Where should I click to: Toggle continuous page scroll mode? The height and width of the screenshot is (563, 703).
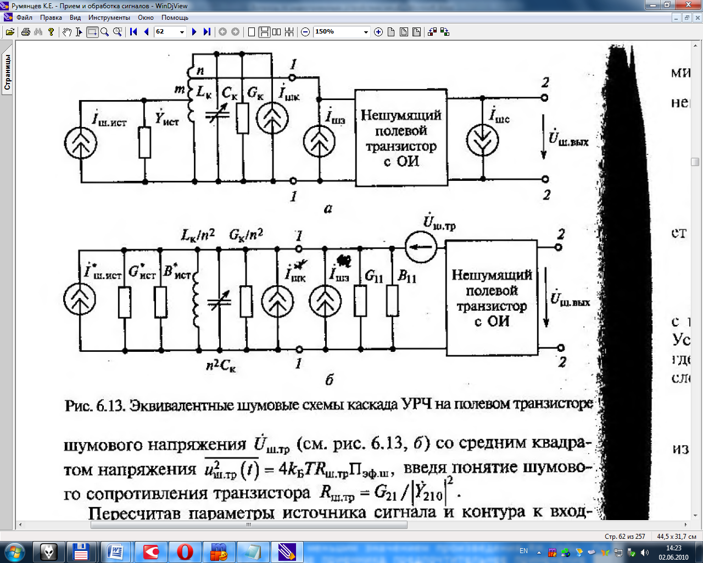point(264,32)
